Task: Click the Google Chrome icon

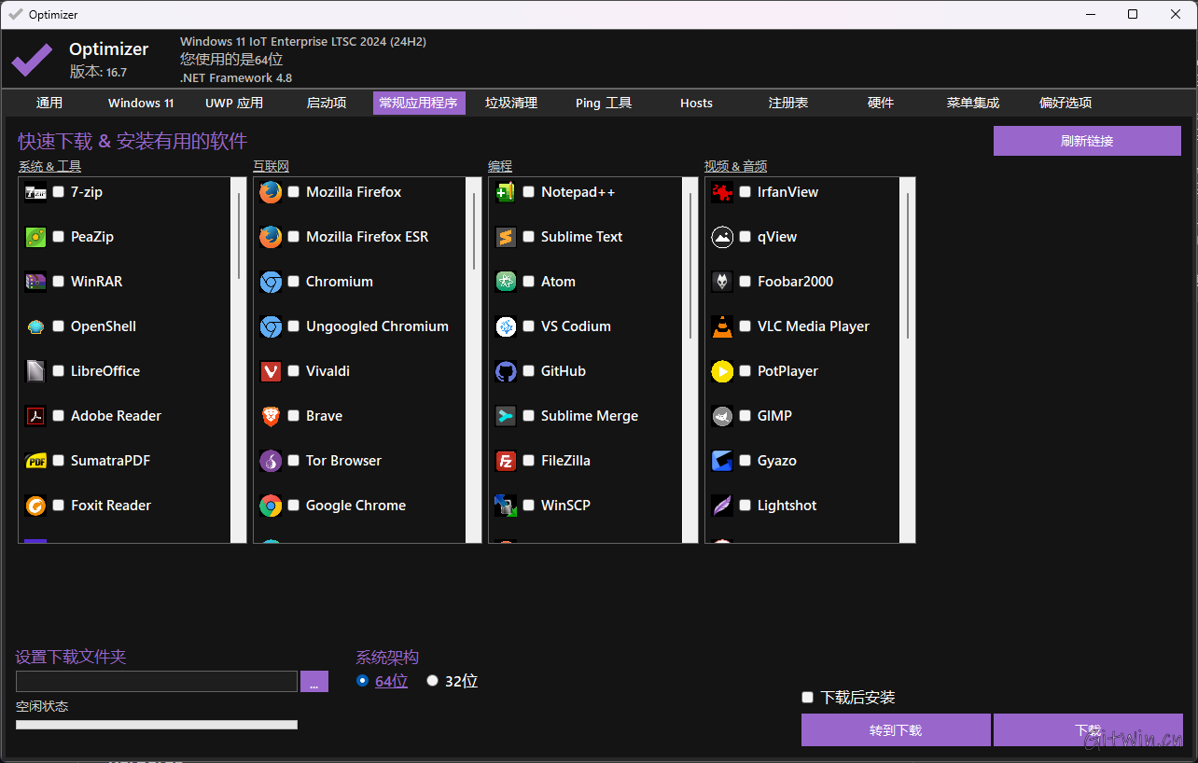Action: click(271, 506)
